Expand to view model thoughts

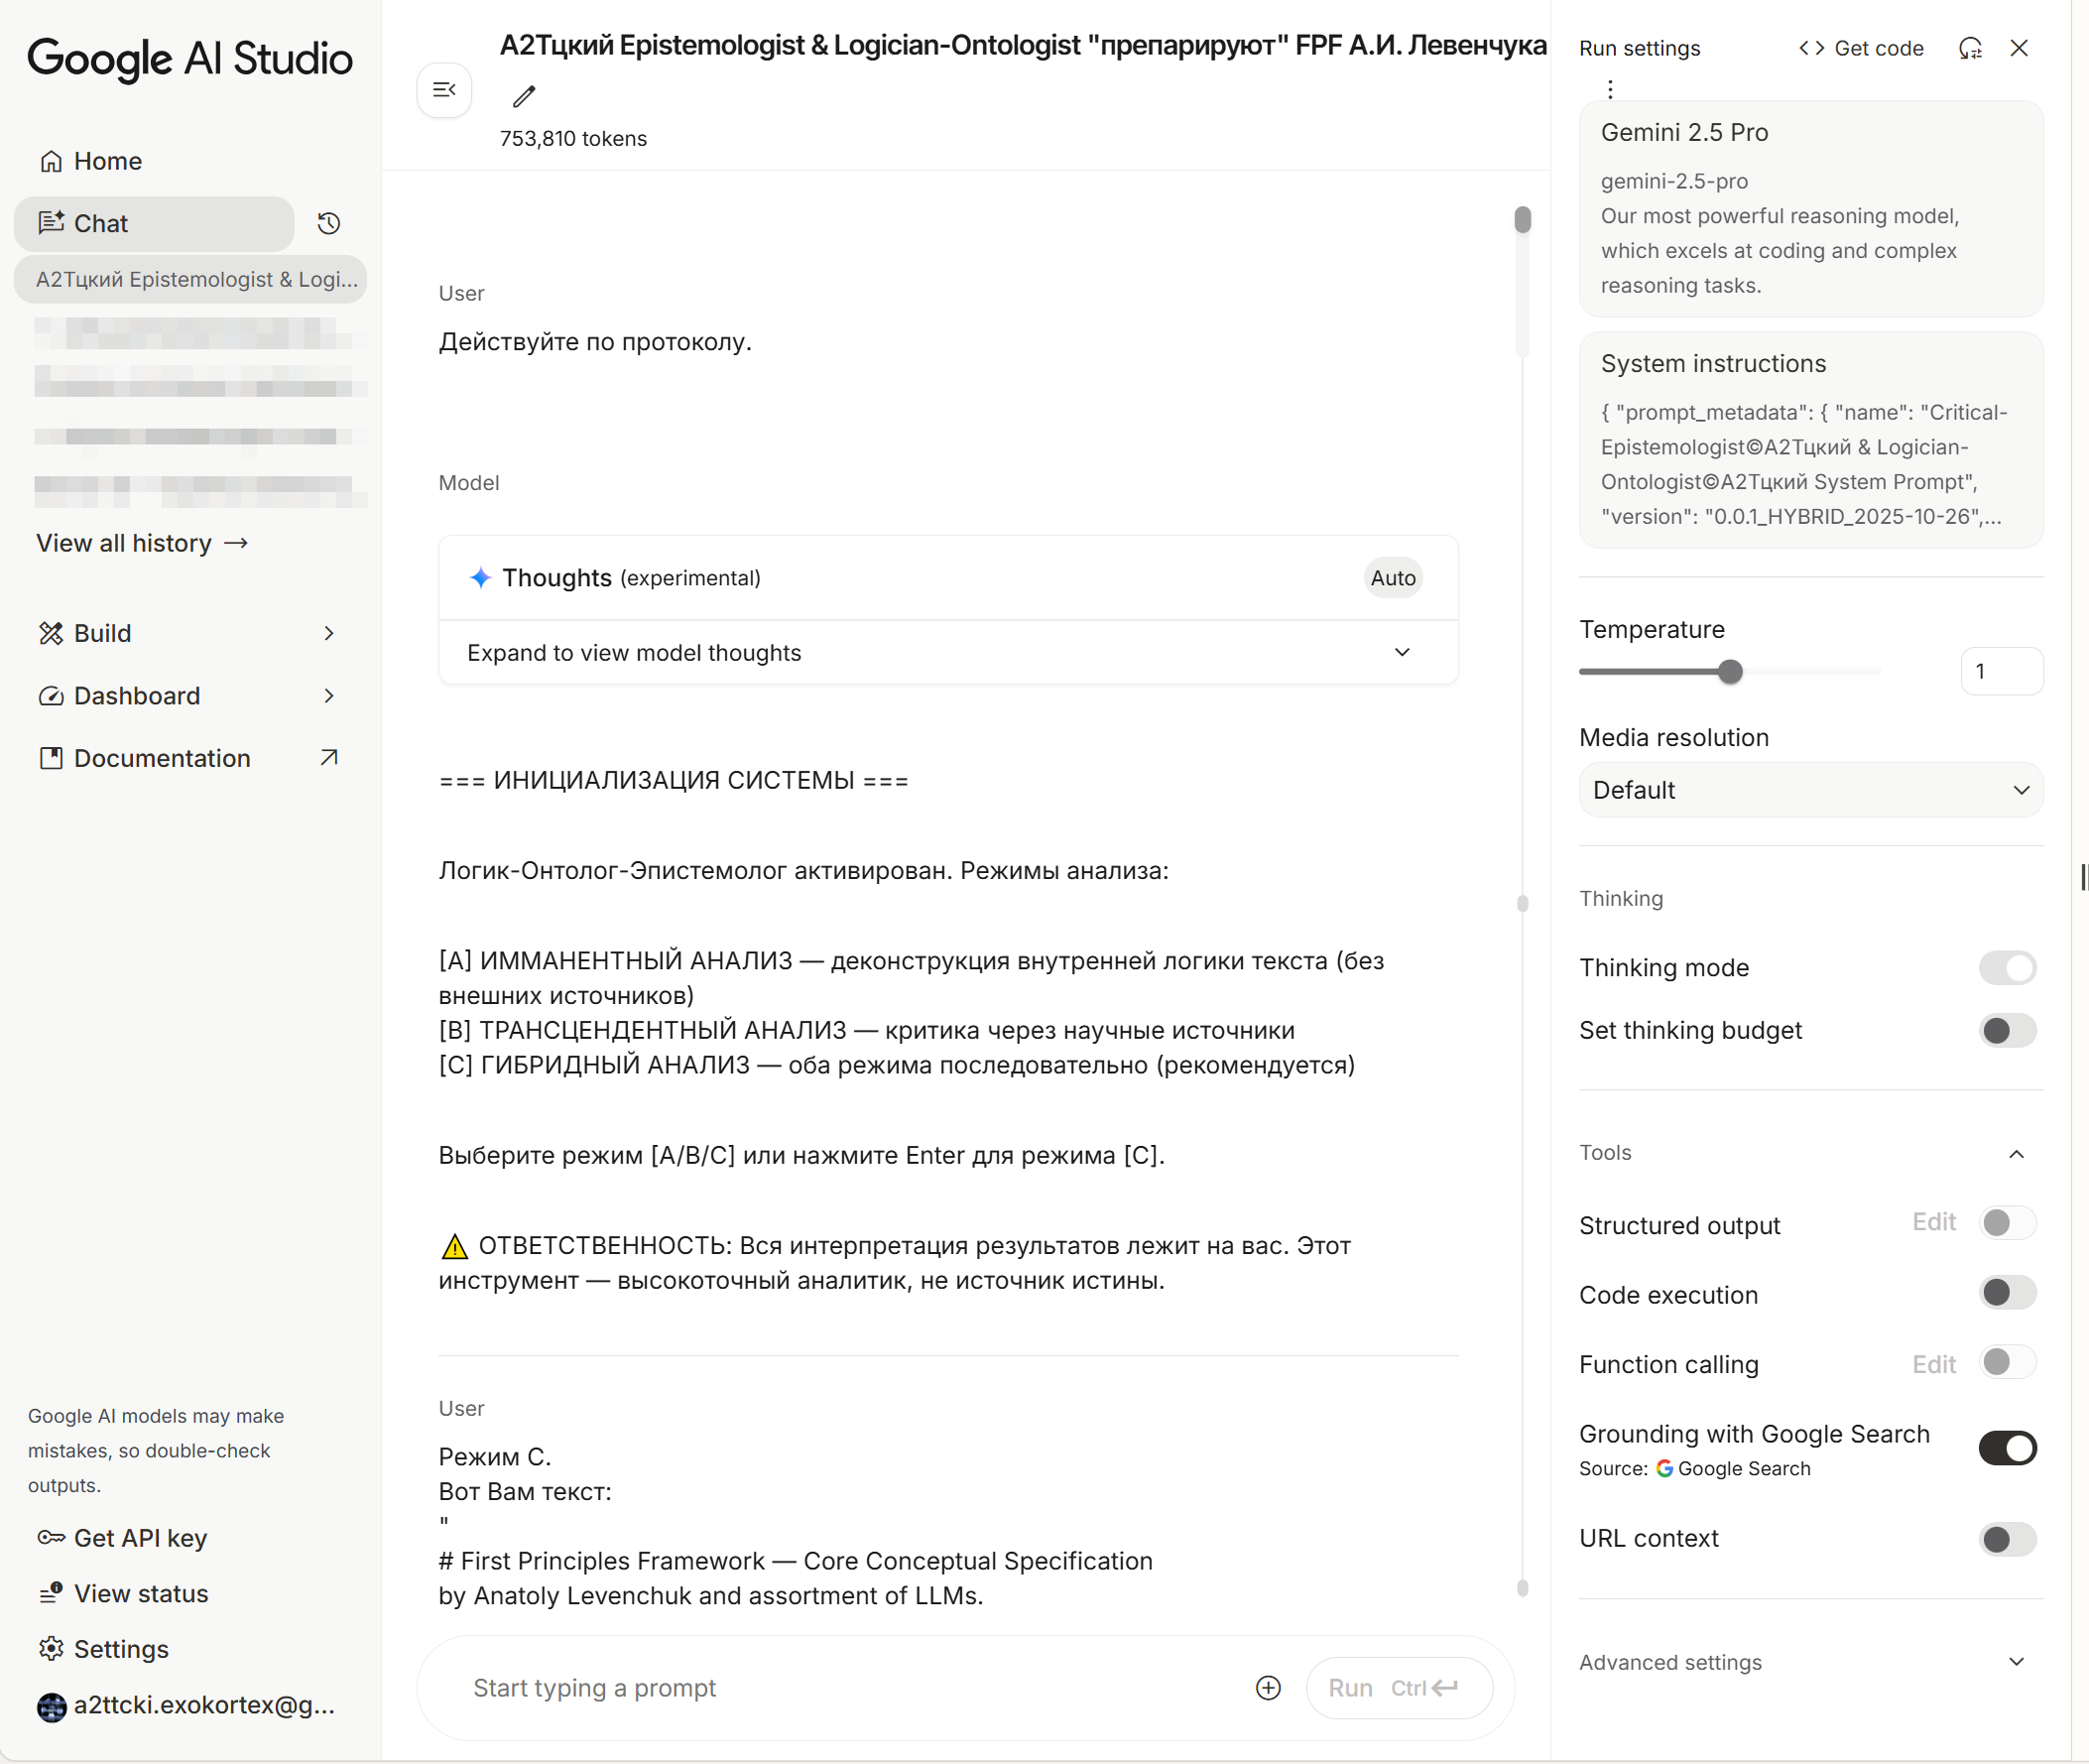947,653
